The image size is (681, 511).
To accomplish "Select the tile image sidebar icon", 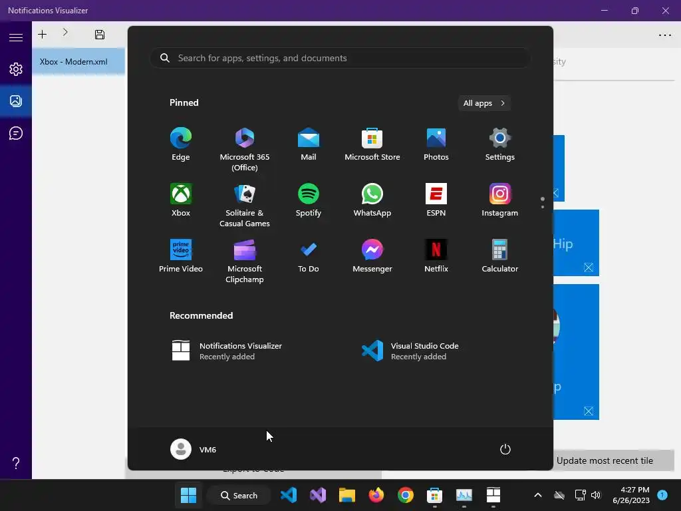I will pyautogui.click(x=16, y=101).
